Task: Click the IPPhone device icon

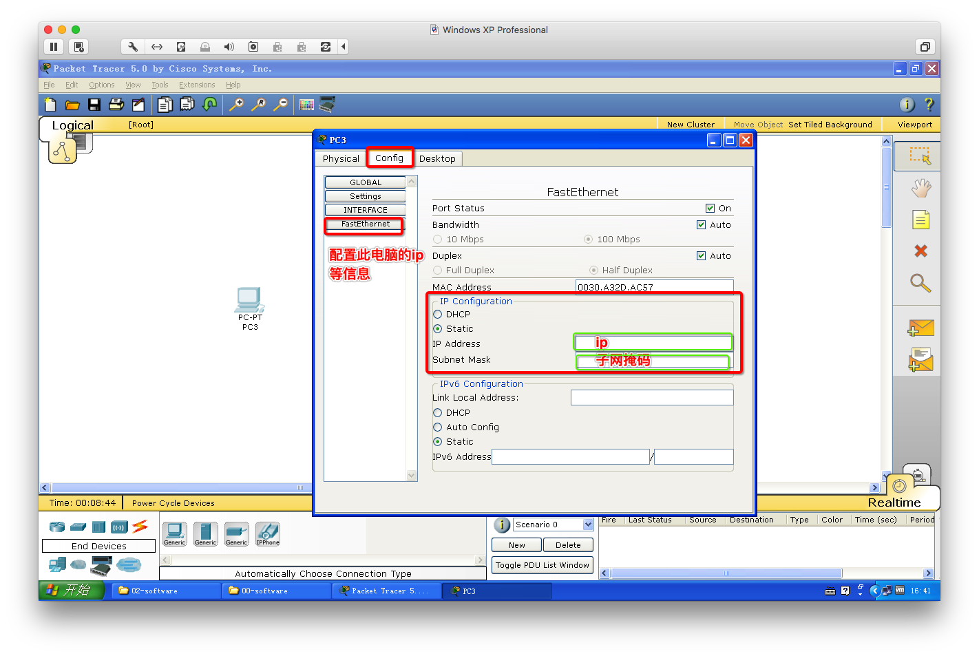Action: 268,533
